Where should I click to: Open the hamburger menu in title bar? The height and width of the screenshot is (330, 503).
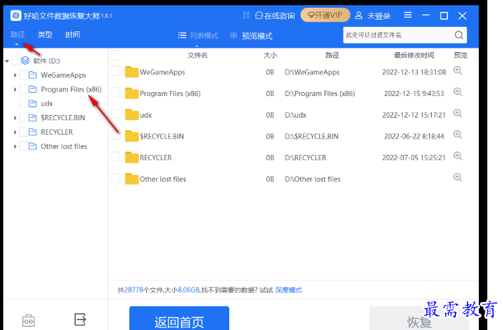(x=408, y=15)
